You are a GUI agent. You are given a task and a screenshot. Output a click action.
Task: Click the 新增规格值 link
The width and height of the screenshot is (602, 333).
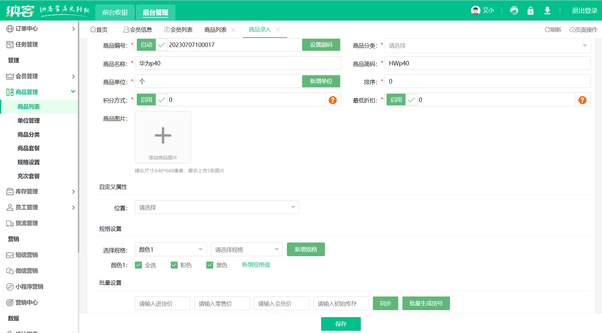point(255,265)
